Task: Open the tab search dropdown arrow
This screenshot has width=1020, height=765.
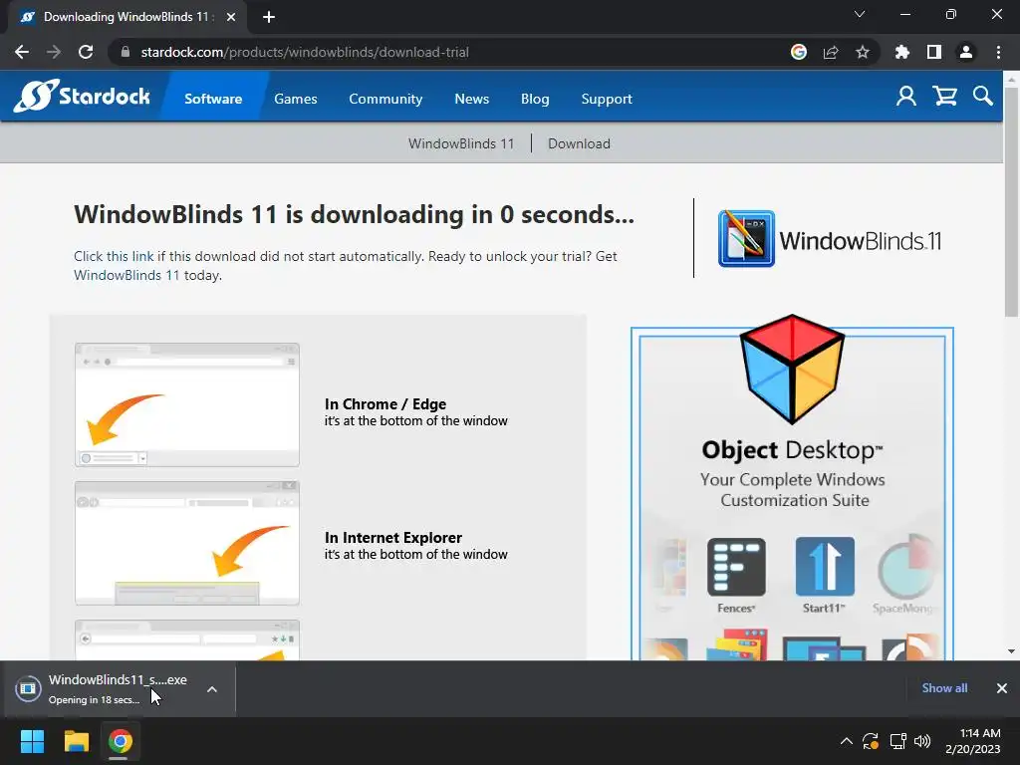Action: 860,14
